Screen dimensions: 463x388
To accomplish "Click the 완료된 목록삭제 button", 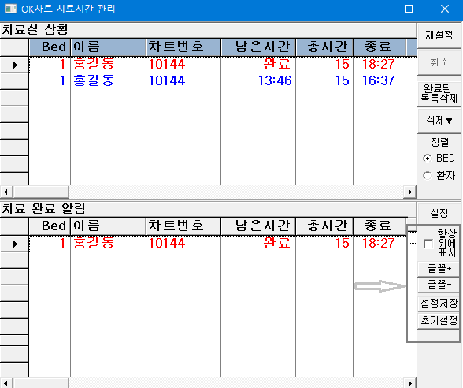I will (x=439, y=93).
